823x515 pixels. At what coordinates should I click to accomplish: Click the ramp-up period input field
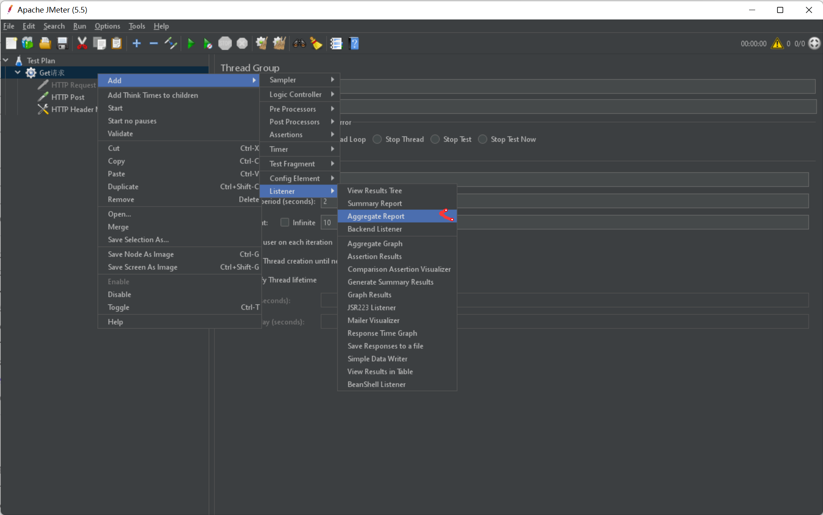point(565,201)
